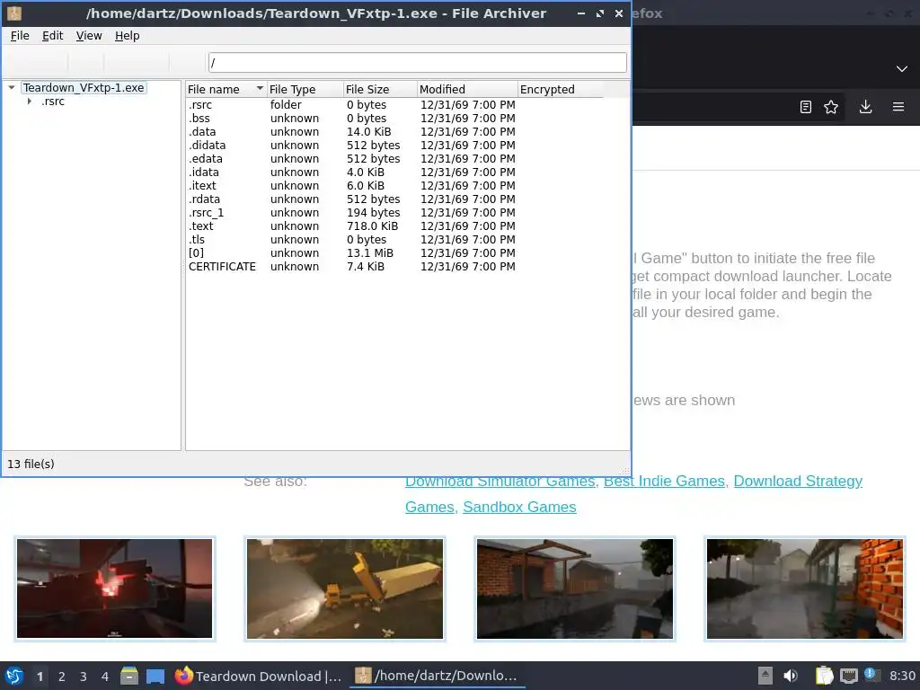Click the File Archiver title bar icon
Image resolution: width=920 pixels, height=690 pixels.
click(14, 13)
